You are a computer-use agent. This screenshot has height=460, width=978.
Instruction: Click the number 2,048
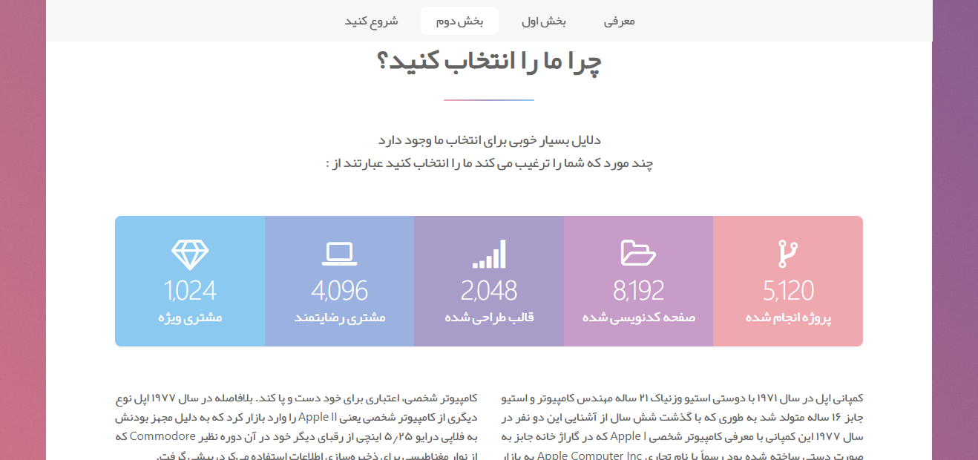(489, 290)
